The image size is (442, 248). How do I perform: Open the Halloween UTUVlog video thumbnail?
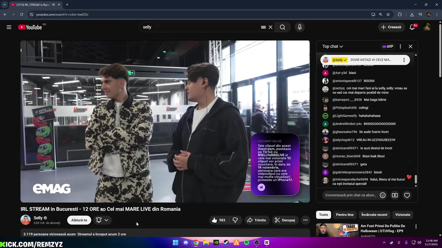[x=337, y=230]
